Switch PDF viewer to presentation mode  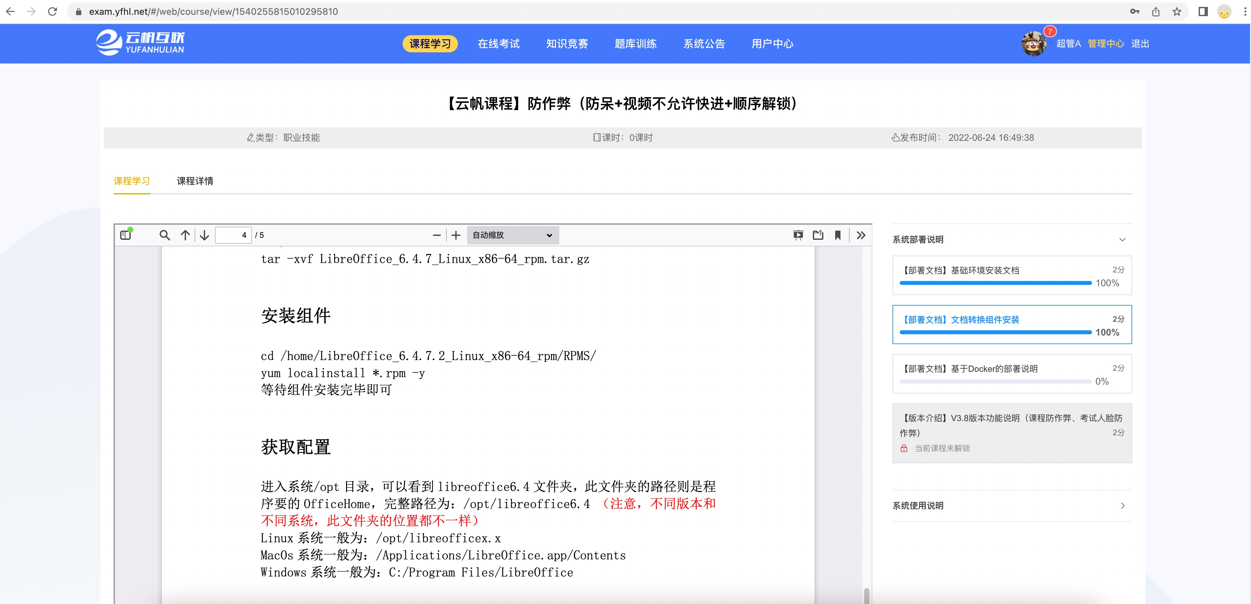[x=798, y=235]
